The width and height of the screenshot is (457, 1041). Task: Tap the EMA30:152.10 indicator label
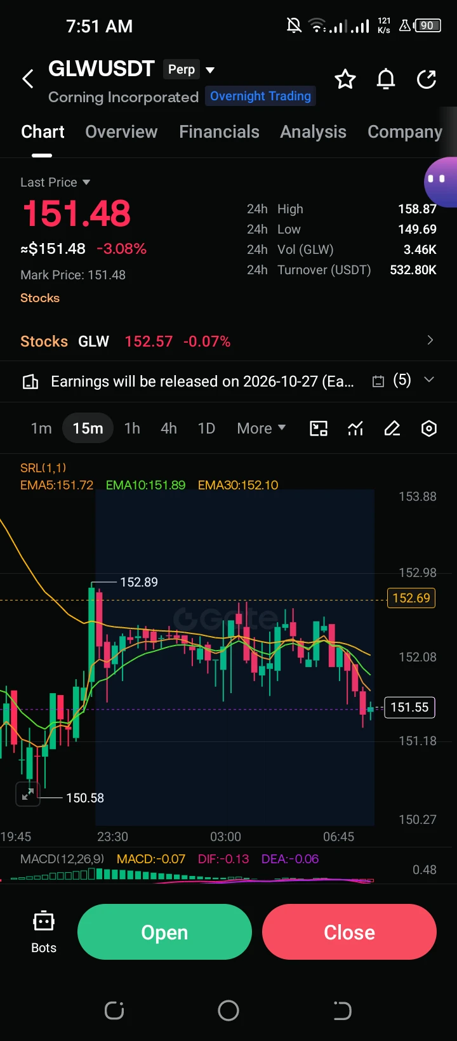(238, 485)
